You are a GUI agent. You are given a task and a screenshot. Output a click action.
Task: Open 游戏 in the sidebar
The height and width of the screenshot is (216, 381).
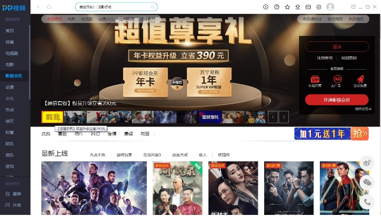[10, 167]
